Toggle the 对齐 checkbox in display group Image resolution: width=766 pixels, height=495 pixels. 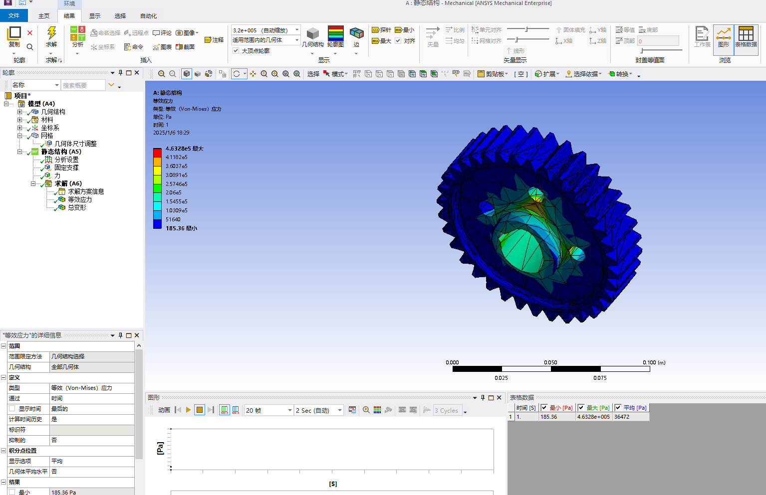[398, 41]
